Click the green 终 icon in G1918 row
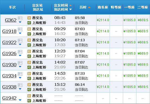150x104 pixels. pos(29,34)
